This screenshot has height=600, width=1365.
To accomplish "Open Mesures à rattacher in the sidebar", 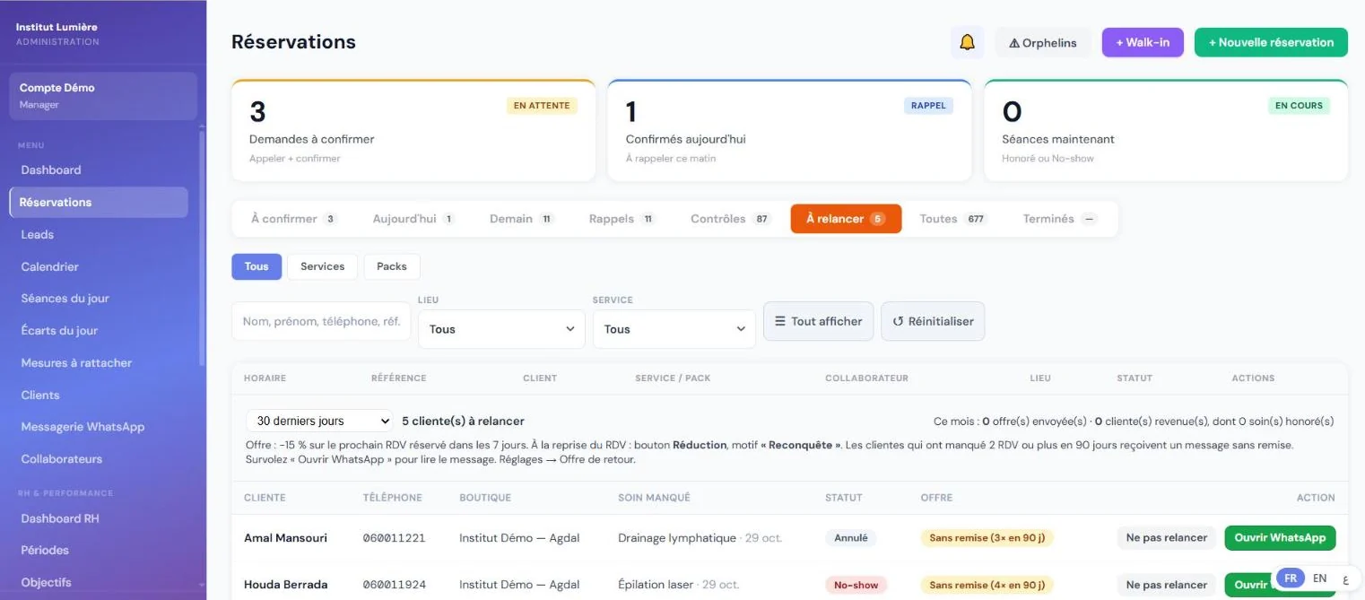I will 99,363.
